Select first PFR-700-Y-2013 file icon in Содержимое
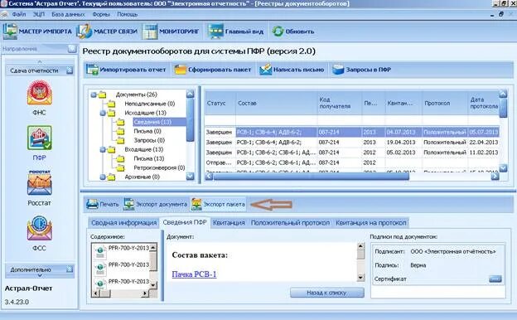The width and height of the screenshot is (517, 320). 99,252
